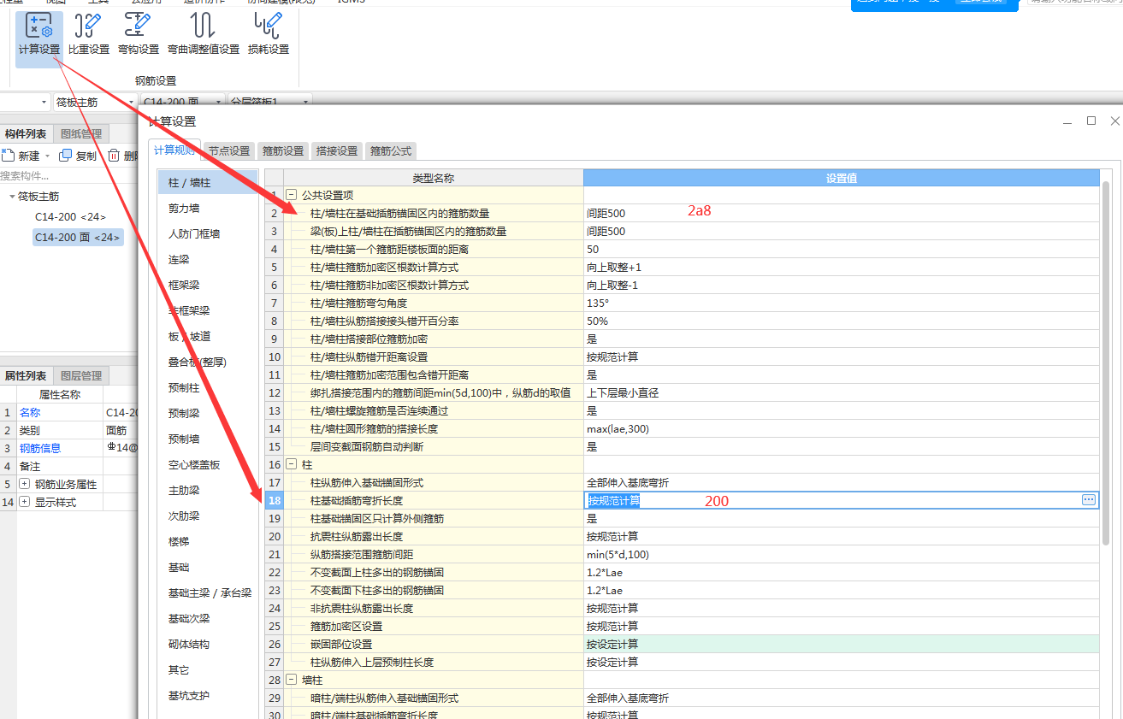Collapse the 公共设置项 group

pos(292,195)
